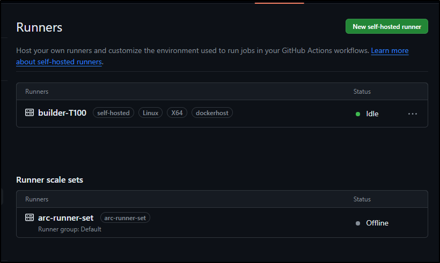Click the Offline status text
The height and width of the screenshot is (263, 440).
tap(377, 223)
